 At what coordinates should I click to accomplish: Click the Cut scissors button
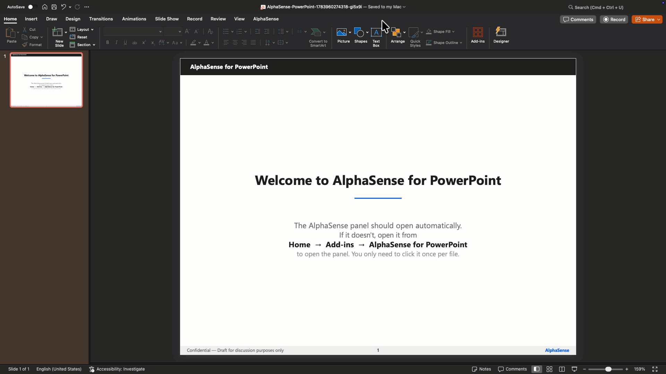(x=29, y=29)
